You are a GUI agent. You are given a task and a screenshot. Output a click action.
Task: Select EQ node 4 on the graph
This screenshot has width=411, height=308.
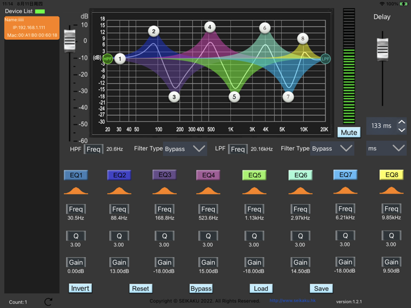(x=210, y=27)
